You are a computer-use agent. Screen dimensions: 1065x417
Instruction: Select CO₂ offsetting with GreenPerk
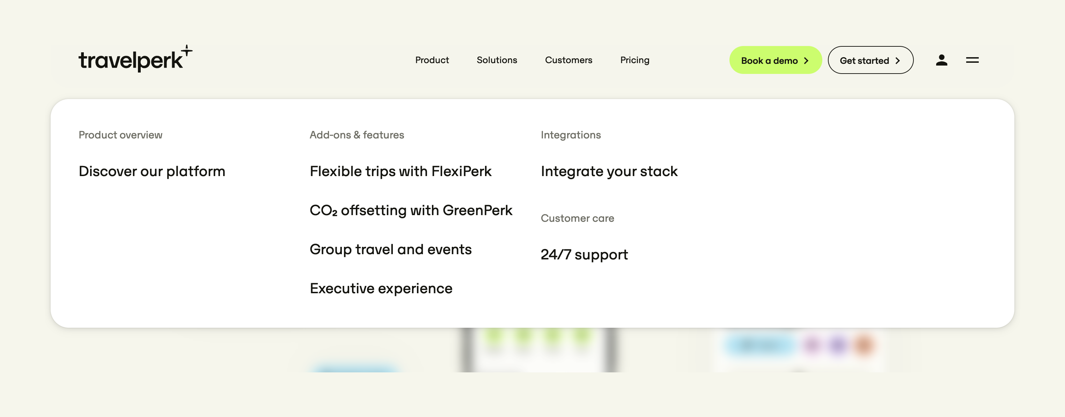pos(411,211)
